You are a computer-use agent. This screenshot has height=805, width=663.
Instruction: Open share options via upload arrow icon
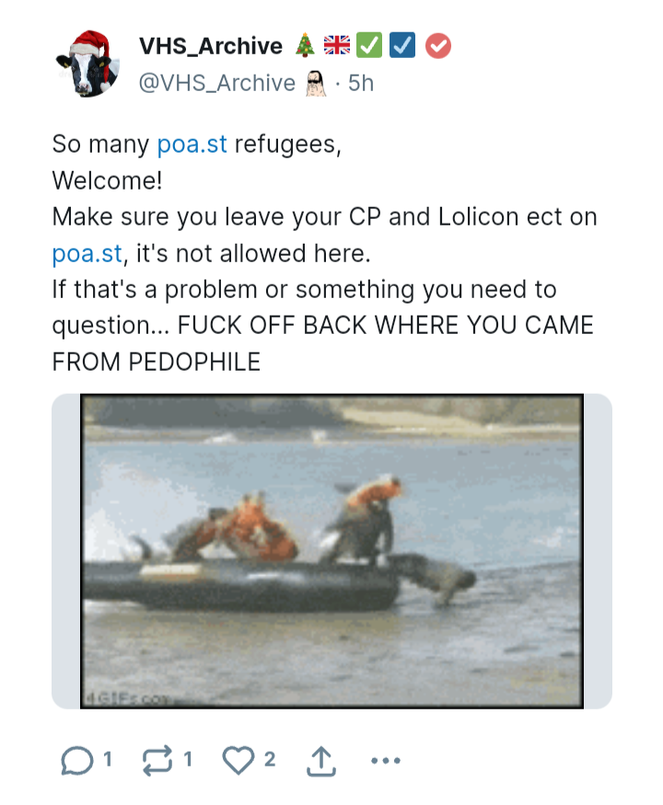(321, 762)
